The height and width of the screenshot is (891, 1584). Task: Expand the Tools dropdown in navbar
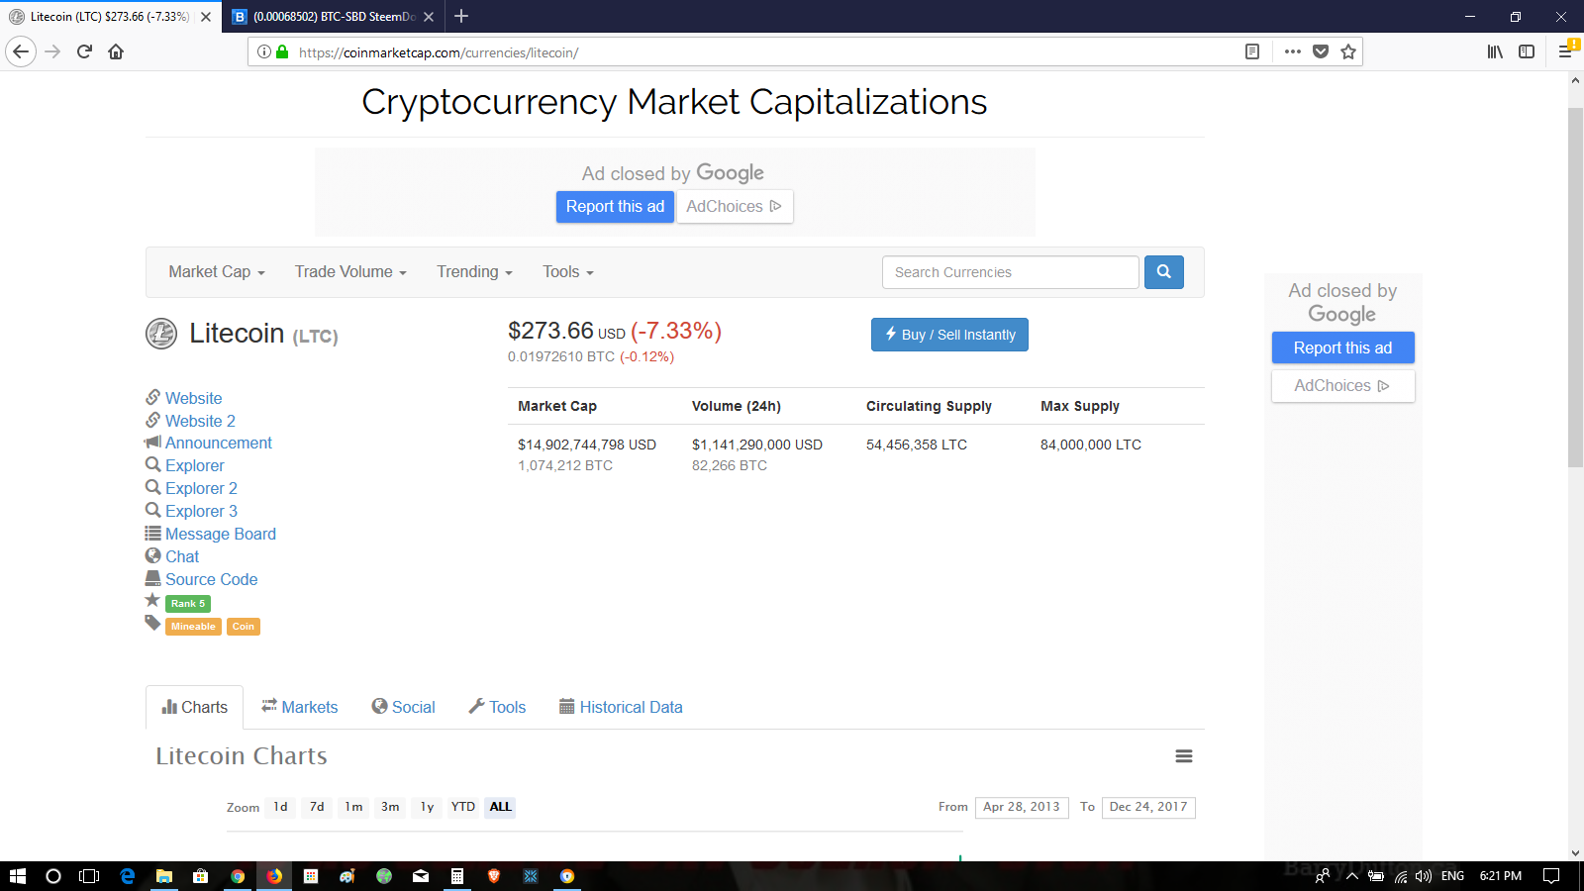pyautogui.click(x=568, y=272)
